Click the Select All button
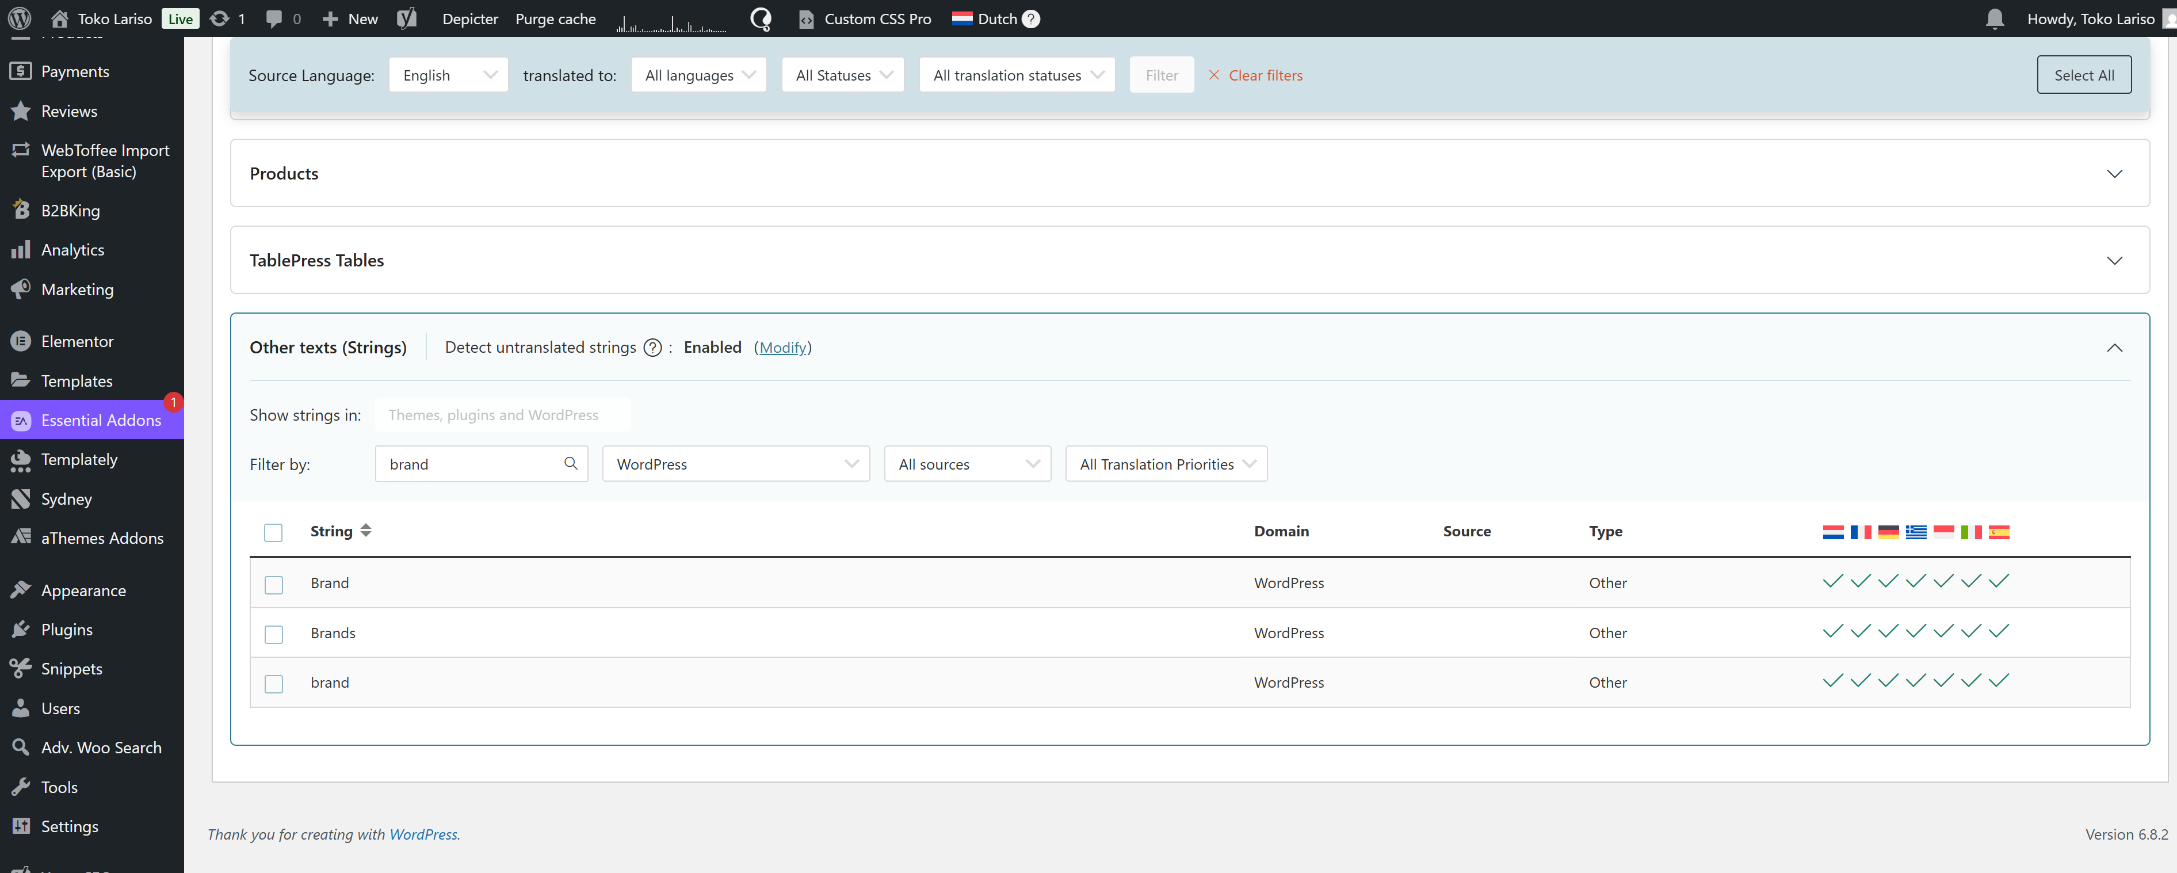This screenshot has width=2177, height=873. pos(2083,75)
